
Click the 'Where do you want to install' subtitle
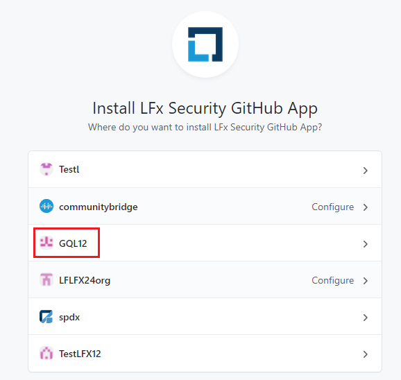[205, 127]
